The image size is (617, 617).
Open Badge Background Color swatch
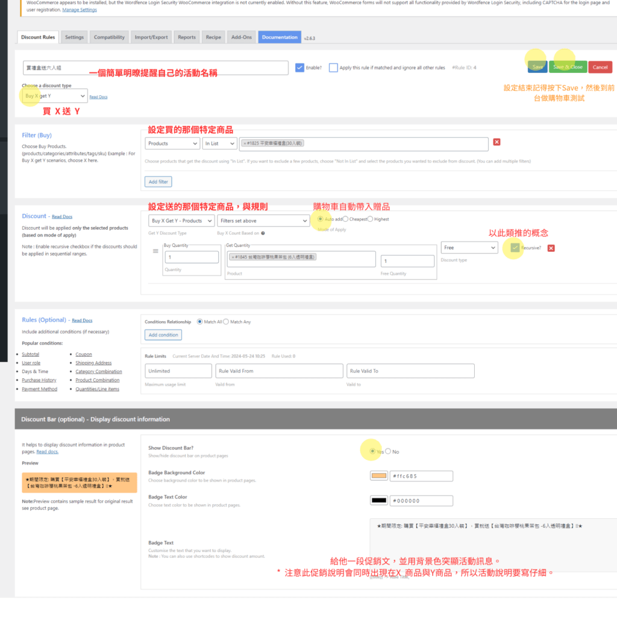(x=378, y=476)
